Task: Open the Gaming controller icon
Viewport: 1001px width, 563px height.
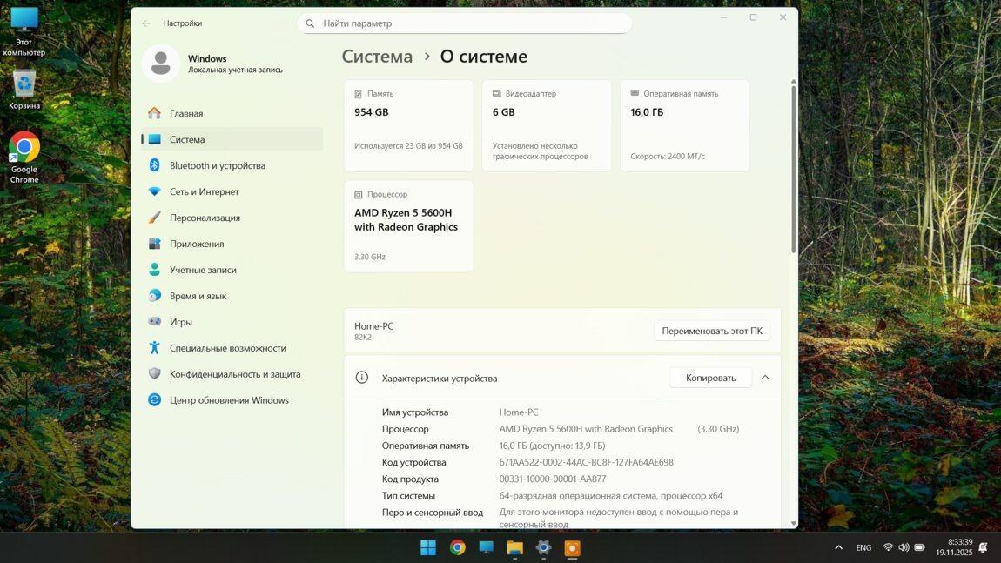Action: coord(154,322)
